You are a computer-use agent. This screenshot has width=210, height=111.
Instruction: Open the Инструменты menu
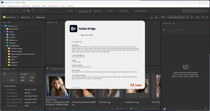(54, 6)
